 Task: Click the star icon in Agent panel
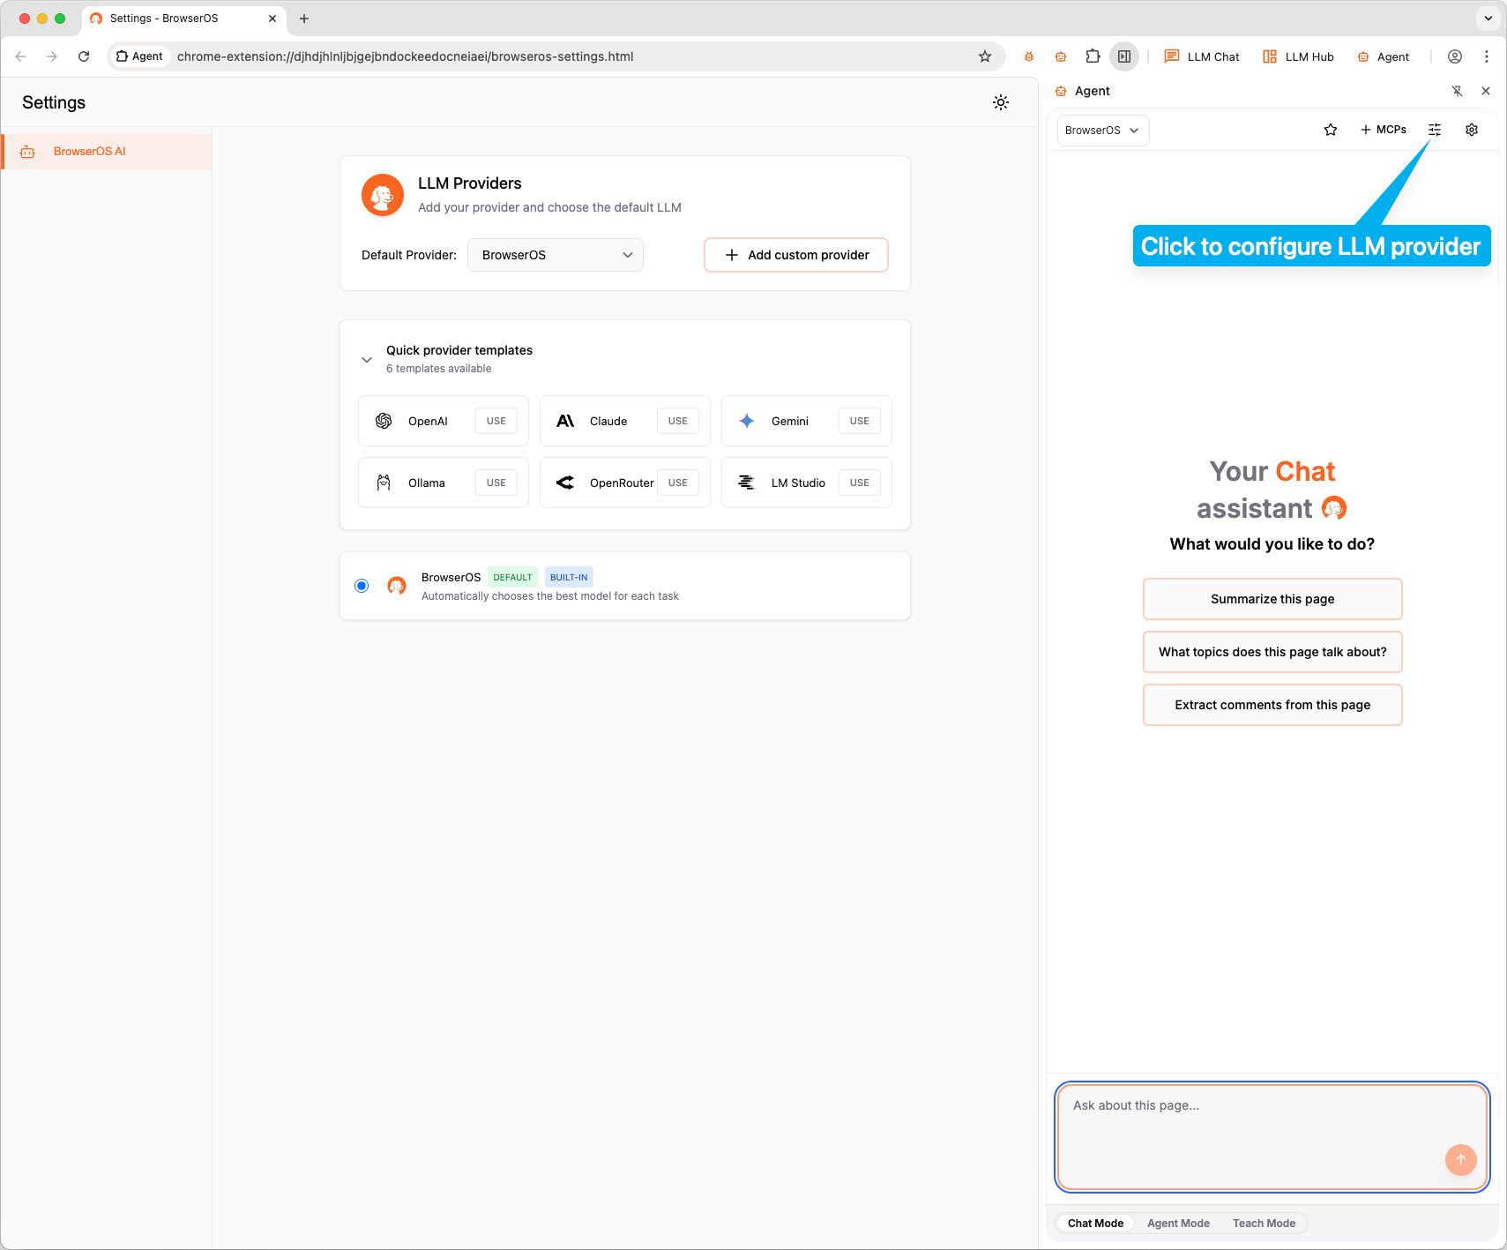pyautogui.click(x=1331, y=130)
